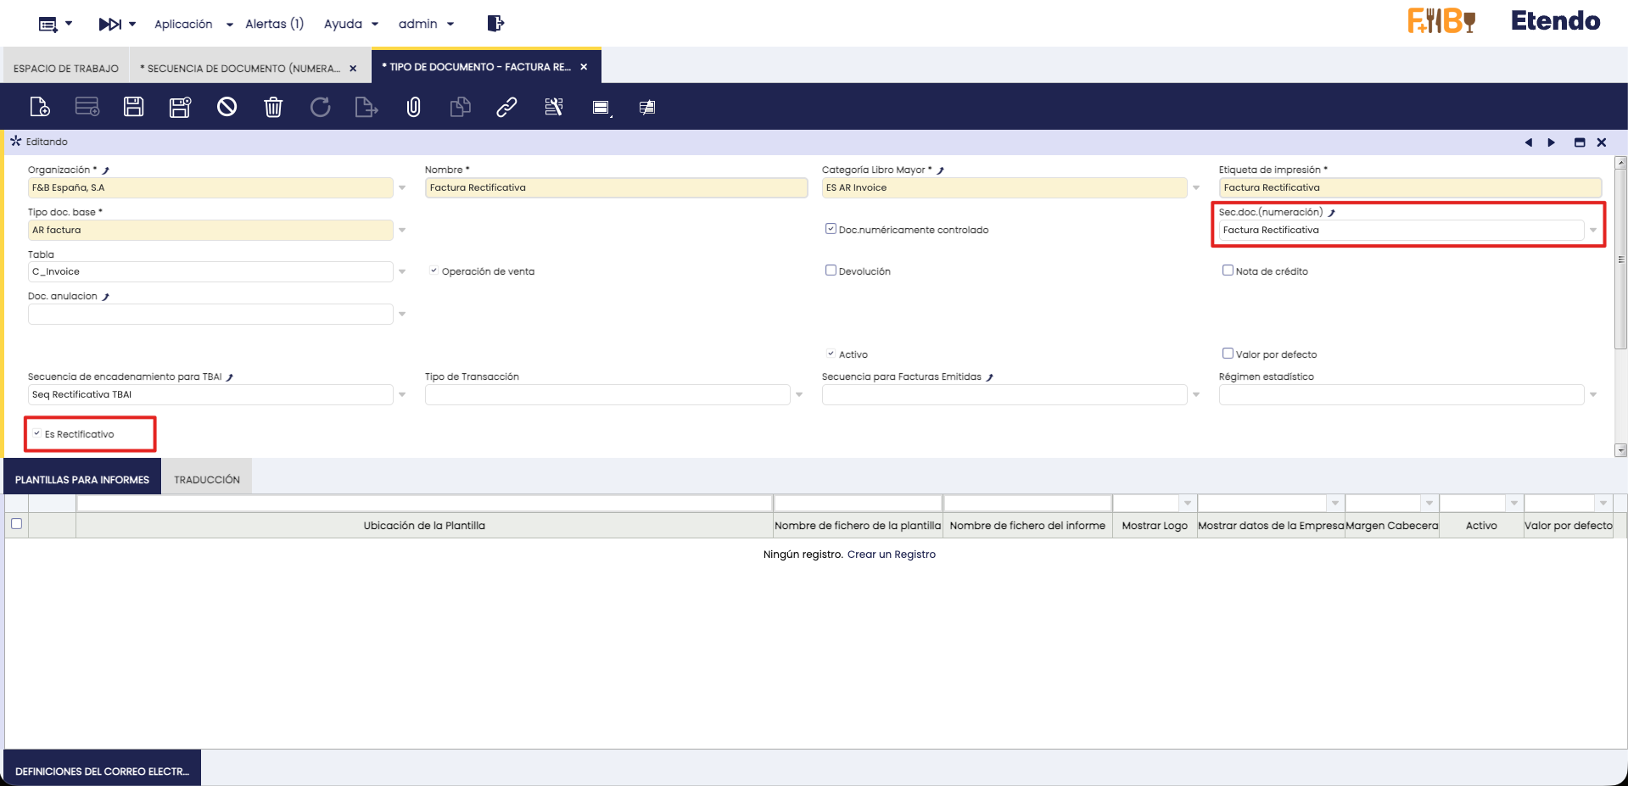Enable the Nota de crédito checkbox

coord(1228,270)
